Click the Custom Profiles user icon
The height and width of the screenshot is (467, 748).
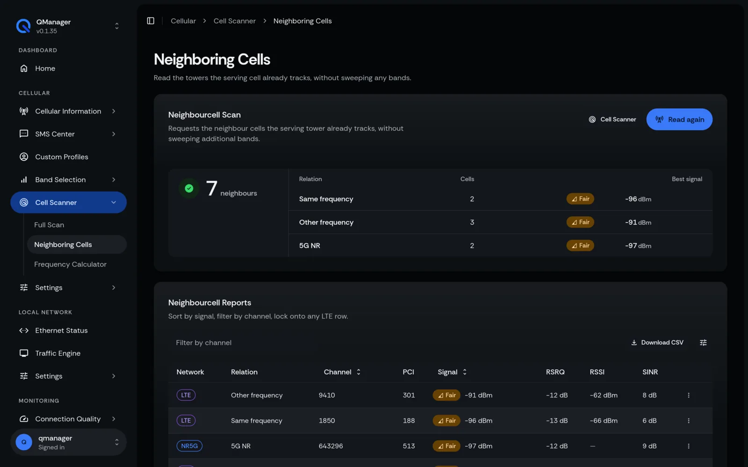coord(24,157)
